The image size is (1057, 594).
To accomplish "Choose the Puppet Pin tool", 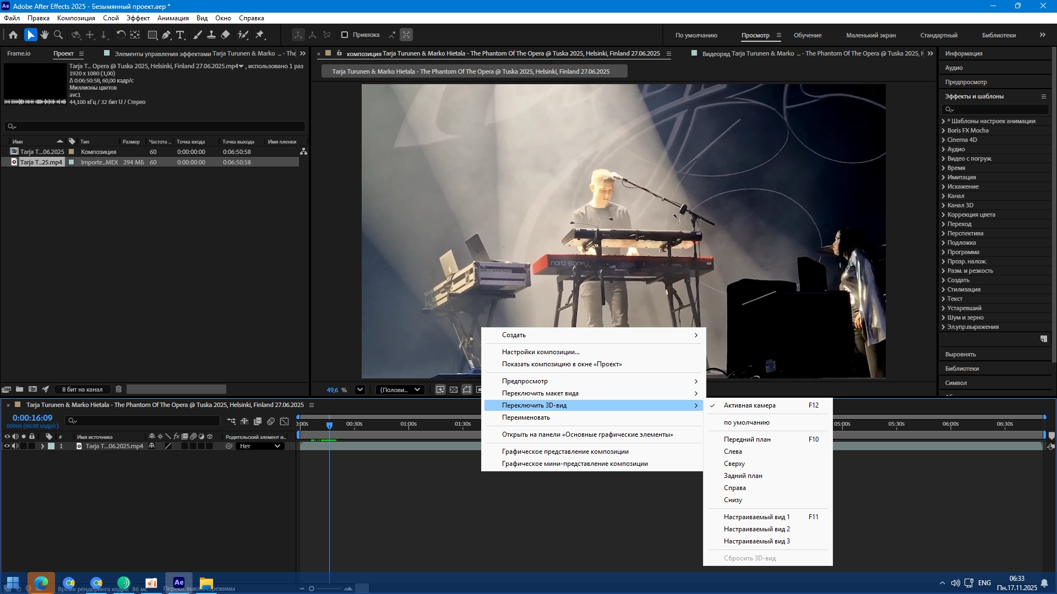I will coord(260,35).
